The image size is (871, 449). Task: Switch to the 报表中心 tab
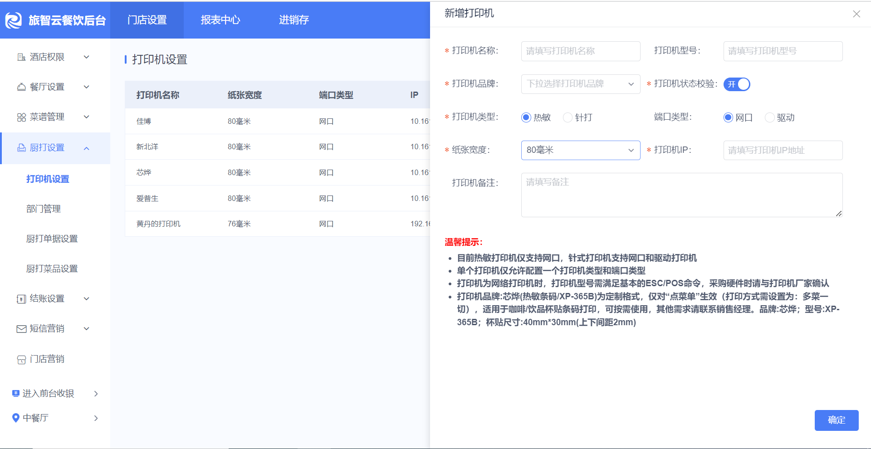[220, 20]
